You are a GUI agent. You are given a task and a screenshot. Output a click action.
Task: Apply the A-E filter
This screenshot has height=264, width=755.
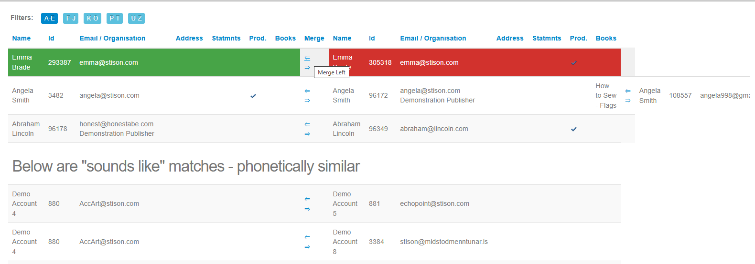click(x=49, y=18)
